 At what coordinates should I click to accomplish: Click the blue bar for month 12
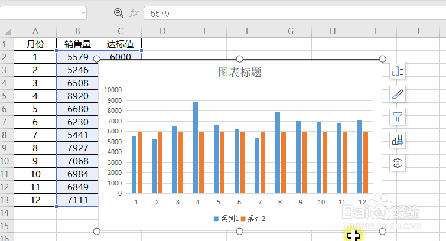(360, 157)
